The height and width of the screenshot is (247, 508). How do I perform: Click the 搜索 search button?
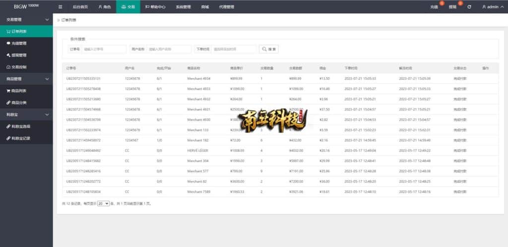click(x=268, y=49)
